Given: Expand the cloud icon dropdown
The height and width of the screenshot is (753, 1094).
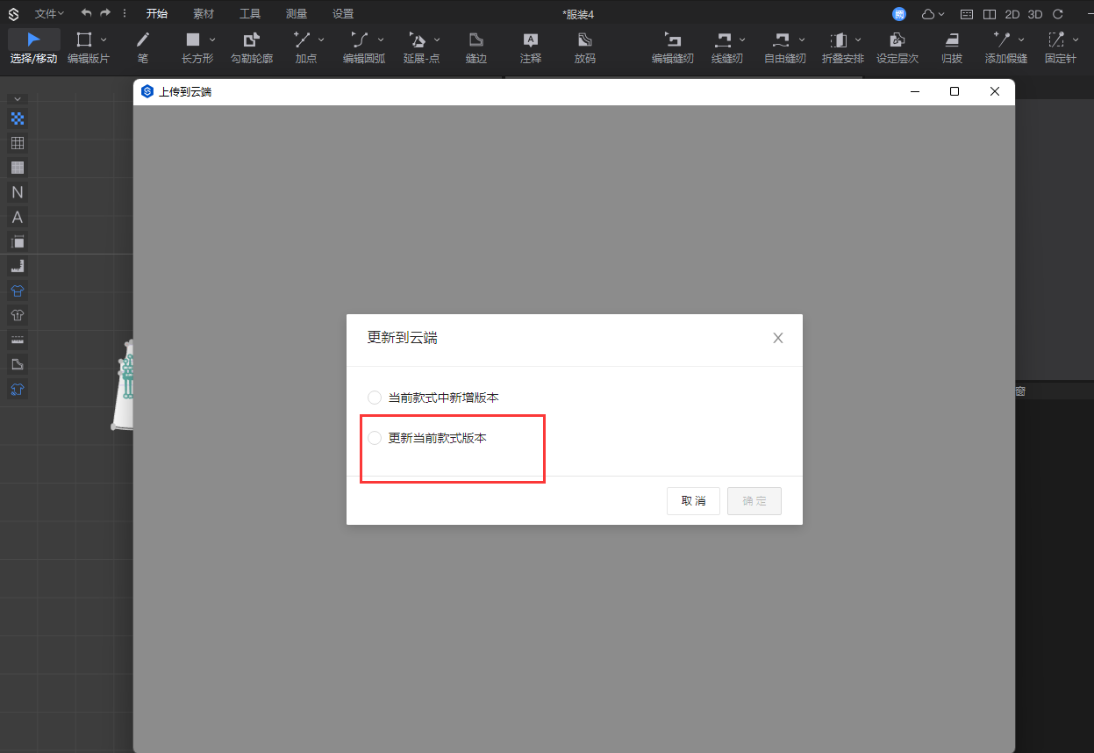Looking at the screenshot, I should (x=933, y=14).
